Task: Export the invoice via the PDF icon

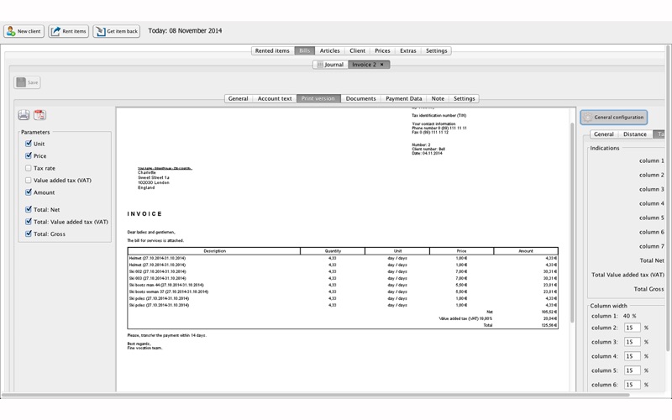Action: (39, 115)
